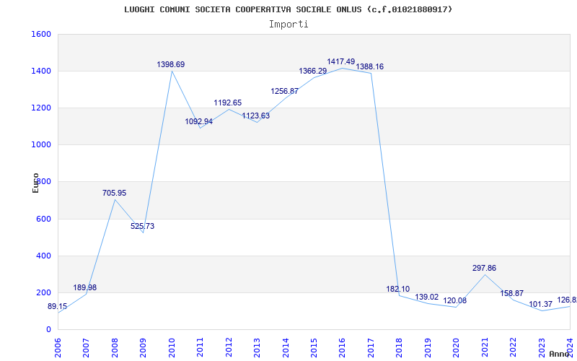Click the 101.37 value label
The image size is (577, 361).
[540, 304]
